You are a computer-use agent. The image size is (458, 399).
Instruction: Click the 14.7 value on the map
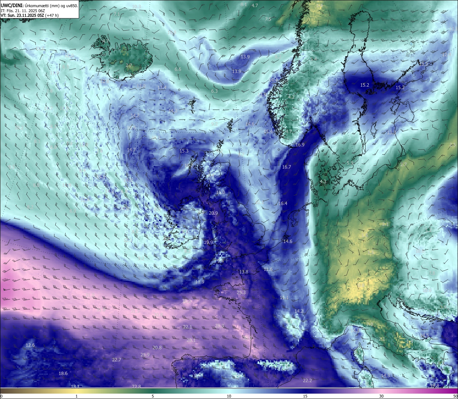click(x=131, y=150)
